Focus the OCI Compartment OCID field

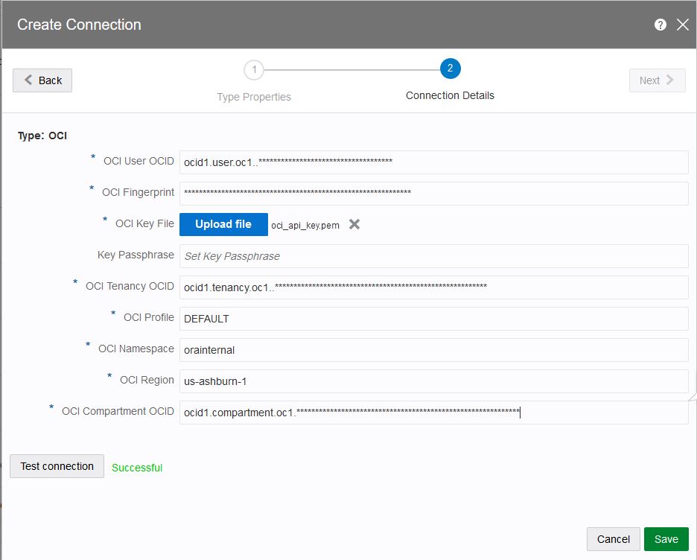[433, 413]
